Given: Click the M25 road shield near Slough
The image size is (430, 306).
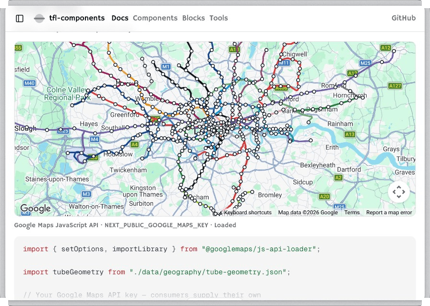Looking at the screenshot, I should [x=63, y=131].
